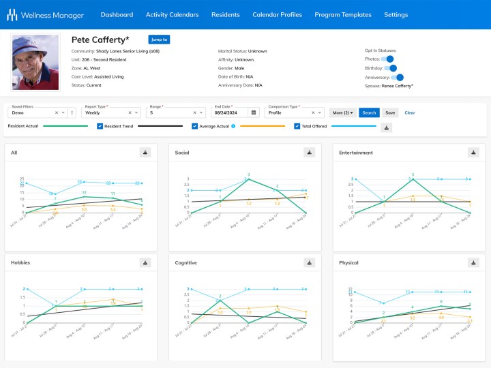The width and height of the screenshot is (491, 368).
Task: Open the Program Templates menu
Action: (x=343, y=14)
